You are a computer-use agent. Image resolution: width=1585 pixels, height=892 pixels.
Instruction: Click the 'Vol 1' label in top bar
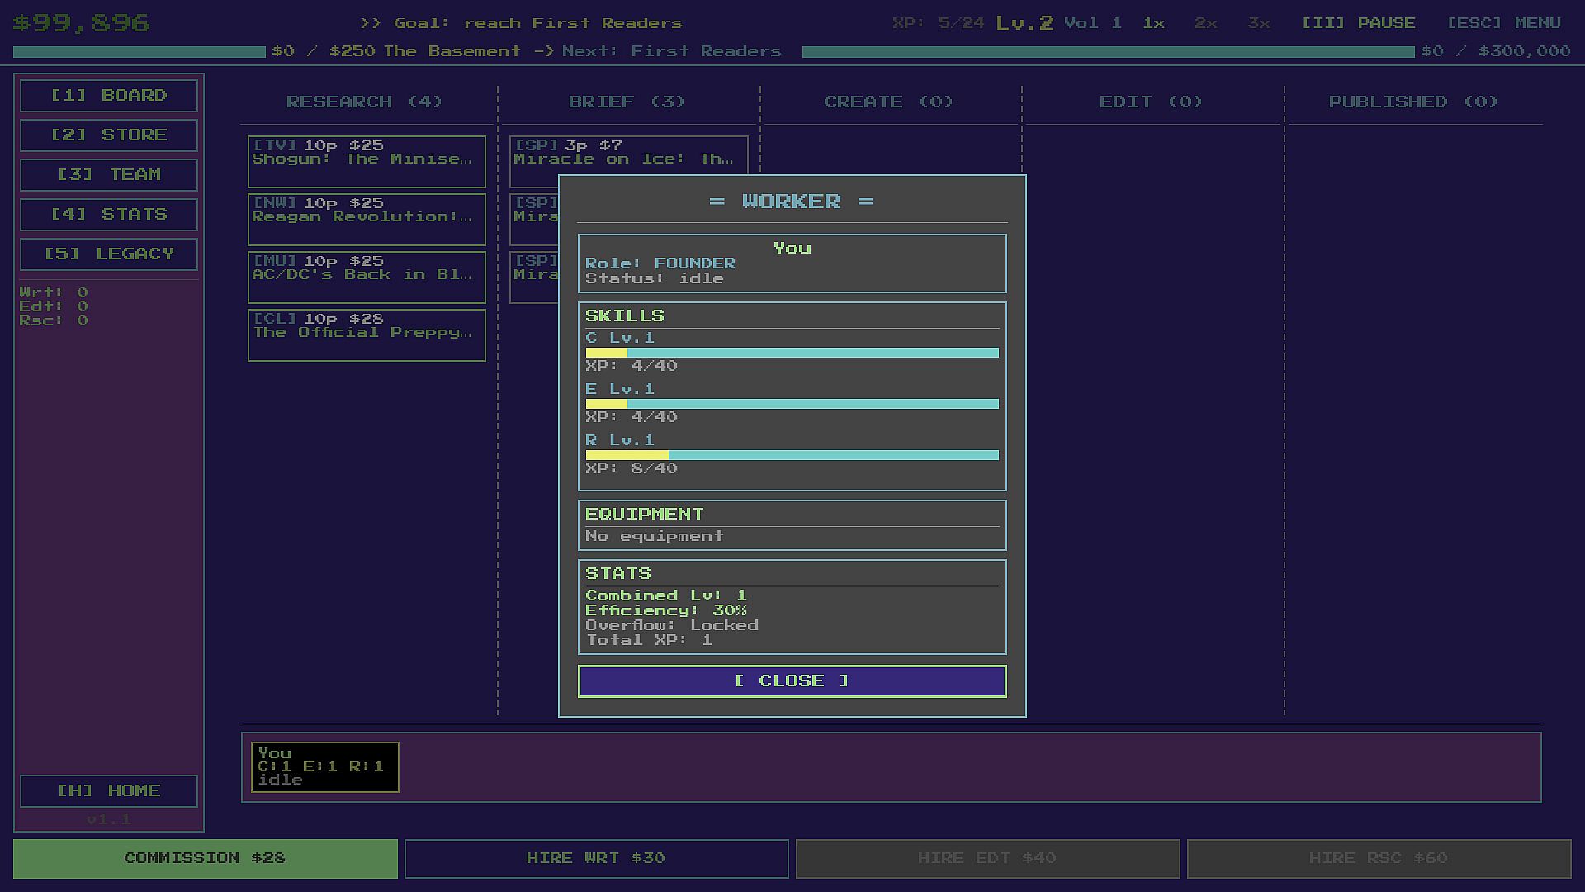[1093, 23]
